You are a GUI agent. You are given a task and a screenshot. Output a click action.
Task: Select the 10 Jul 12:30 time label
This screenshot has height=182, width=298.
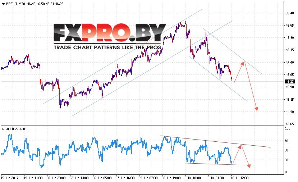click(x=239, y=178)
